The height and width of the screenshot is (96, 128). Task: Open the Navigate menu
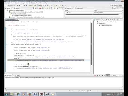[x=23, y=3]
